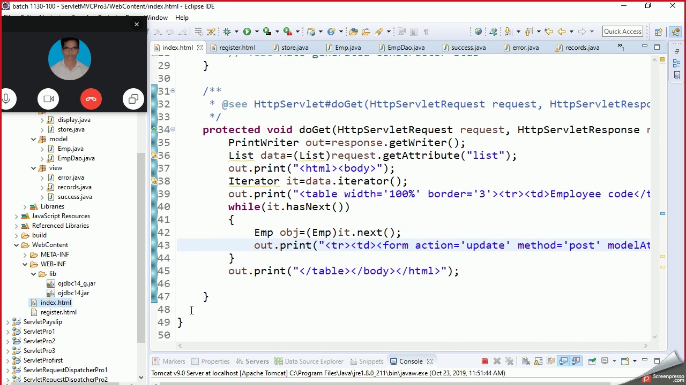Viewport: 686px width, 385px height.
Task: Toggle Pin Console icon
Action: coord(592,361)
